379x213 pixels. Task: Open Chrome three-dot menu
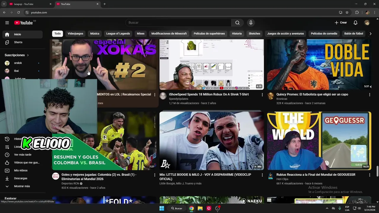coord(375,12)
